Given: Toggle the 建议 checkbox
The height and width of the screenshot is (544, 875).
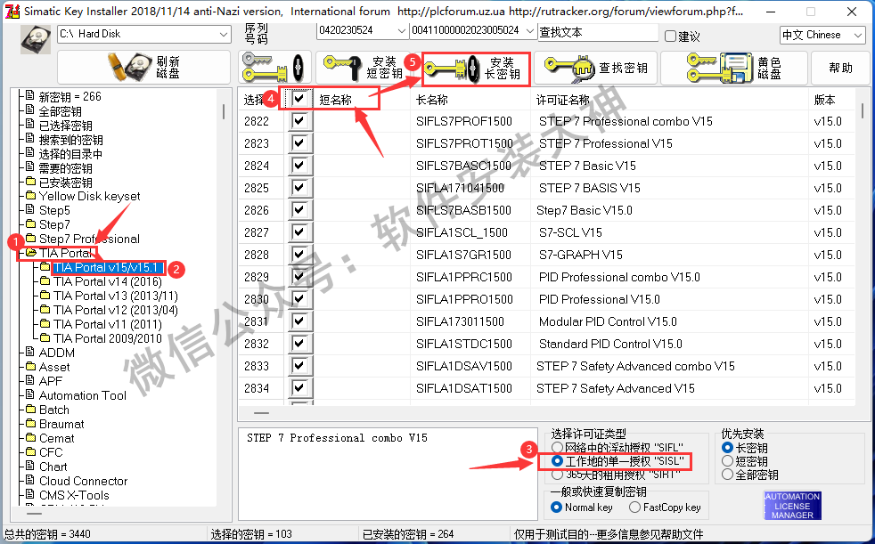Looking at the screenshot, I should click(670, 37).
